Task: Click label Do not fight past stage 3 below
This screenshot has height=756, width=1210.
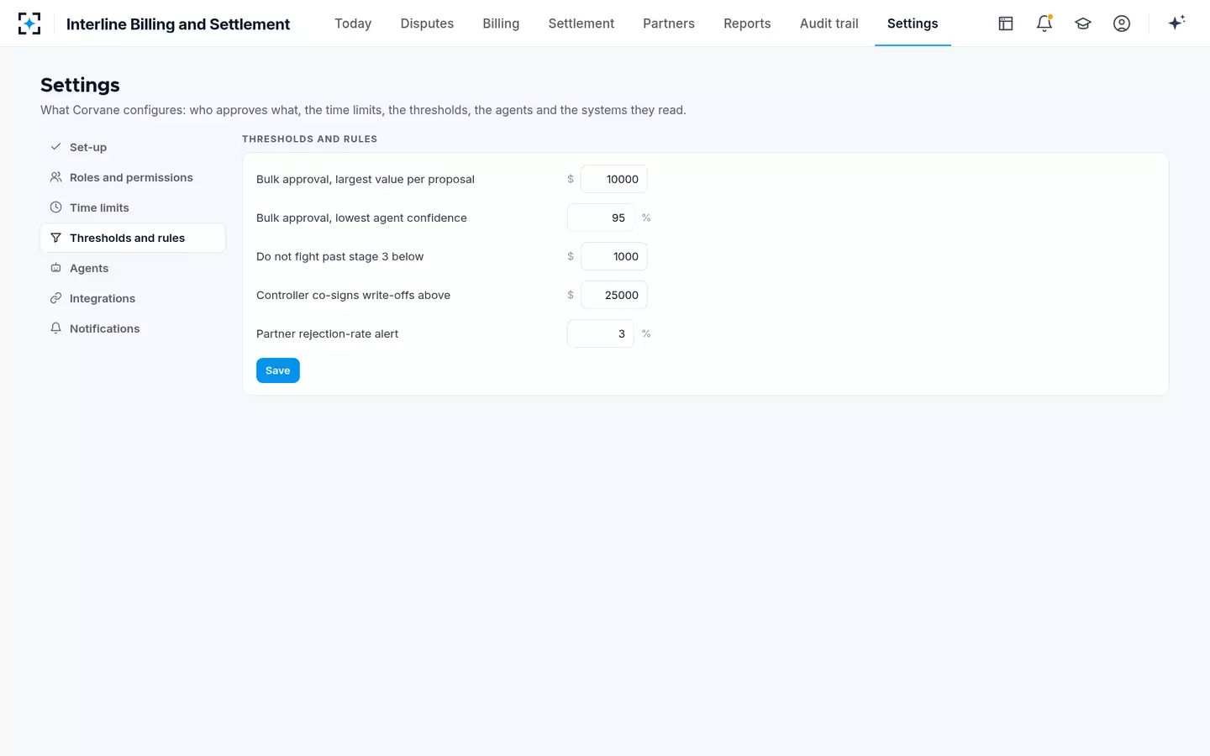Action: 339,256
